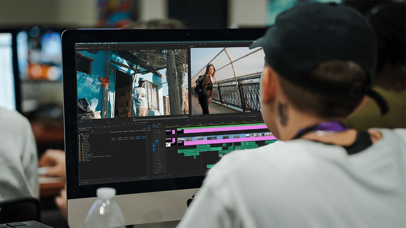406x228 pixels.
Task: Open the Premiere Pro application menu
Action: click(x=81, y=43)
